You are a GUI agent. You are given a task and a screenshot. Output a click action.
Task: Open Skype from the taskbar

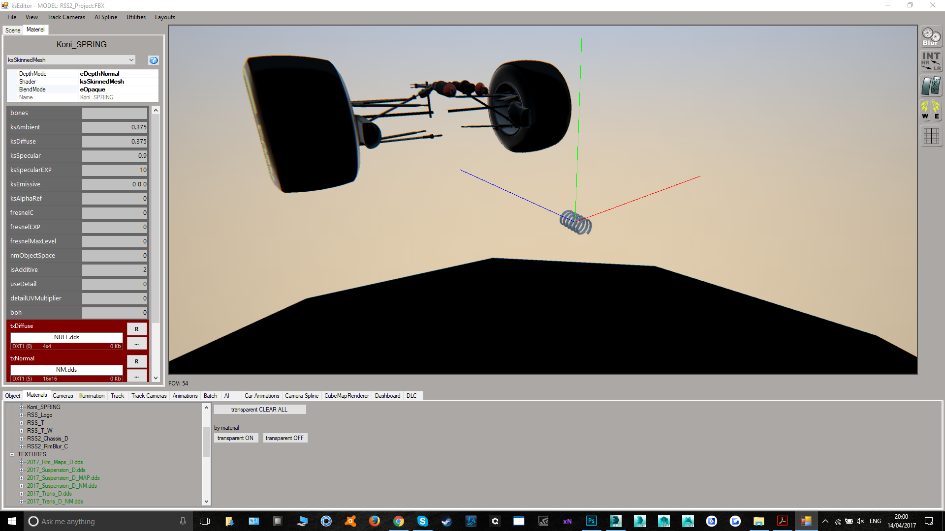coord(422,521)
